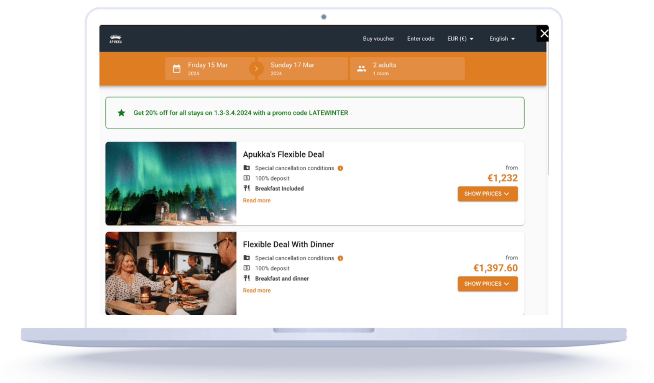
Task: Click the deposit icon for Flexible Deal With Dinner
Action: (246, 268)
